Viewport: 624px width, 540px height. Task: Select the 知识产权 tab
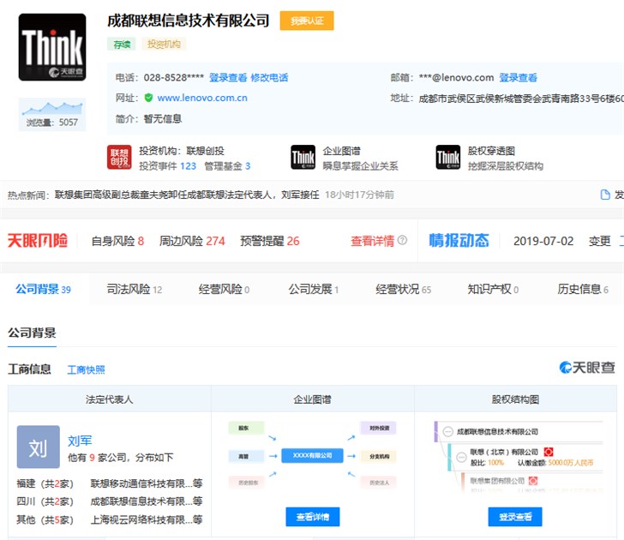tap(493, 290)
